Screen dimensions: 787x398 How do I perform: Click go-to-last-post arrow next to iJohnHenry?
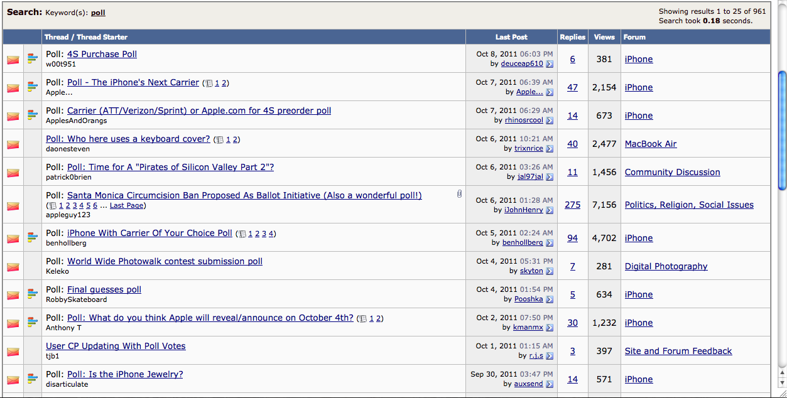(x=550, y=210)
